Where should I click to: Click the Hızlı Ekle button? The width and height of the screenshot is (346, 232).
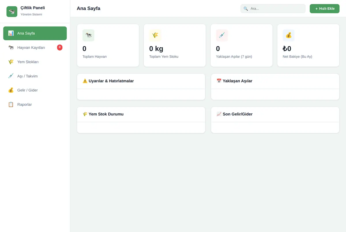click(325, 9)
